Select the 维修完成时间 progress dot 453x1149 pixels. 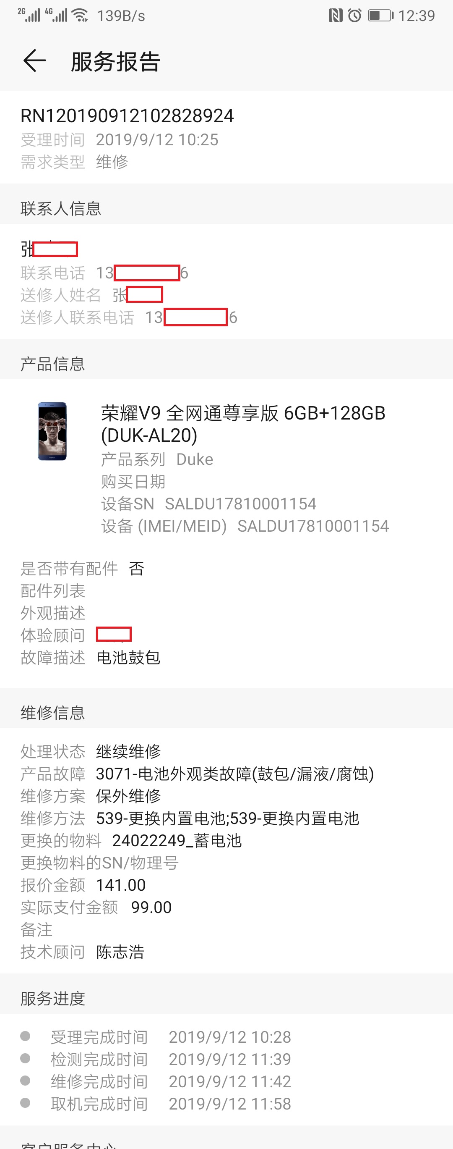(x=26, y=1080)
